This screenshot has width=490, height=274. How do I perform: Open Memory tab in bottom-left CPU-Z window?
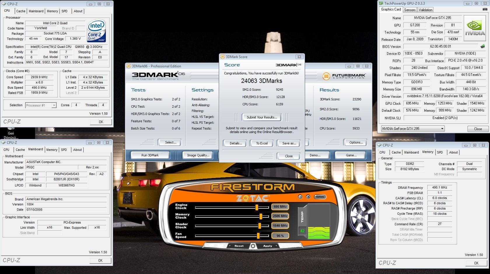click(x=52, y=150)
